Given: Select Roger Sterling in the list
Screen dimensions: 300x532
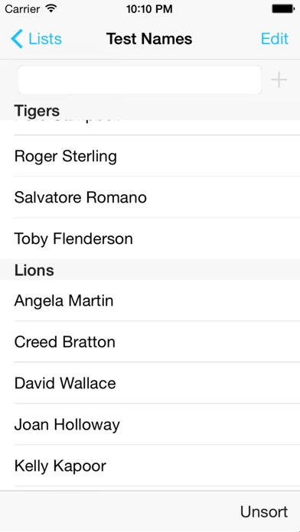Looking at the screenshot, I should click(x=150, y=156).
